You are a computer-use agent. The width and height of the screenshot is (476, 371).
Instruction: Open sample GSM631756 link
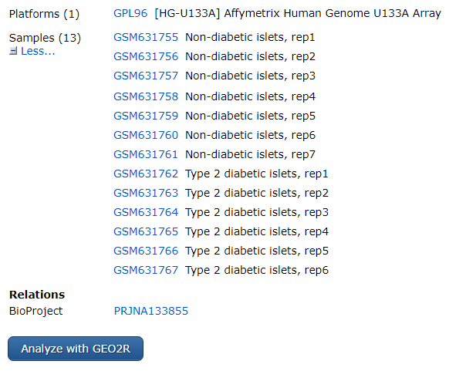coord(146,56)
